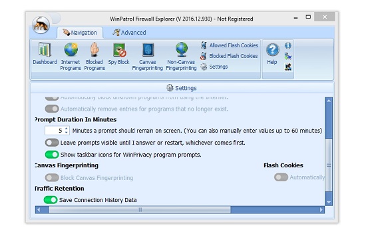Click the middle small icon beside Help
This screenshot has width=366, height=240.
tap(287, 56)
